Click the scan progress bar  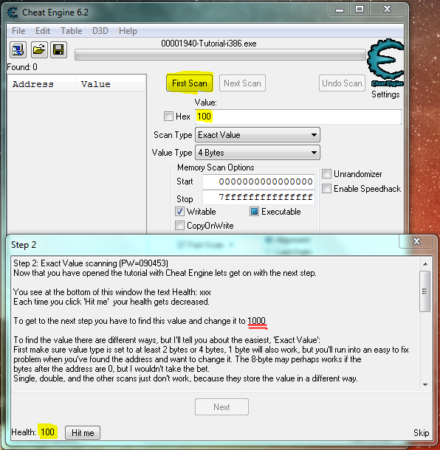220,55
